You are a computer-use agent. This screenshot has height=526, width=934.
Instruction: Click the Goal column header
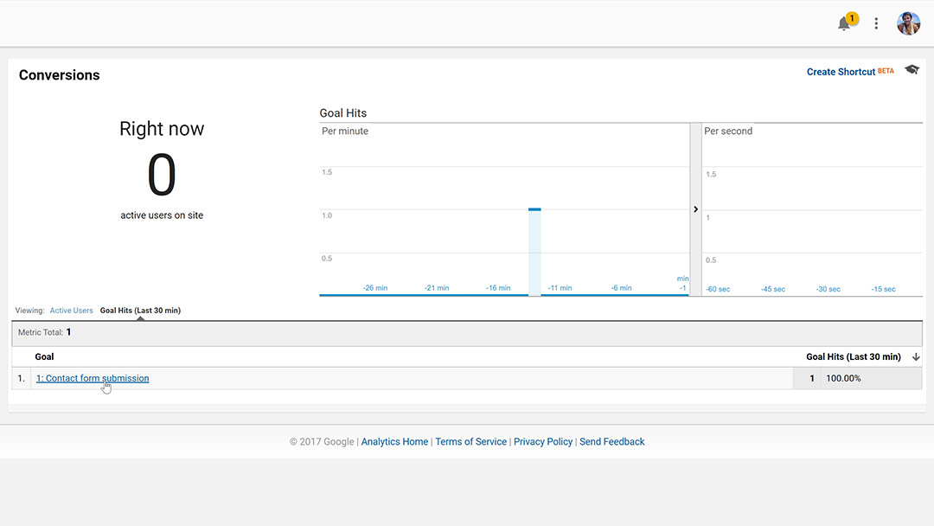44,356
